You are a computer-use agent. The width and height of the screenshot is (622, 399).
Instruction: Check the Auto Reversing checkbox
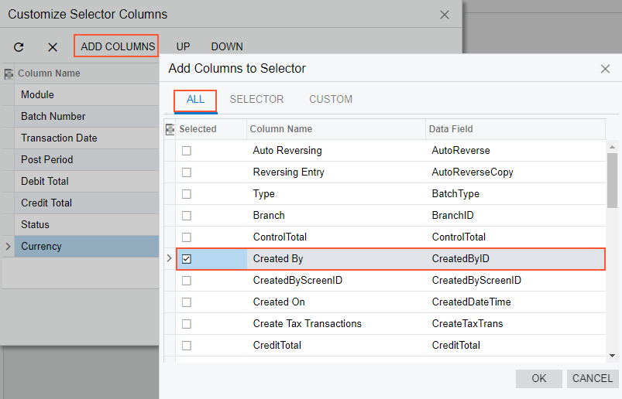click(187, 151)
